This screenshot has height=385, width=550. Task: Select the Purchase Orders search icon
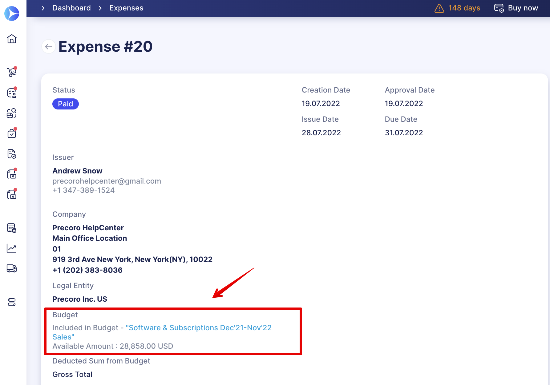(x=11, y=113)
